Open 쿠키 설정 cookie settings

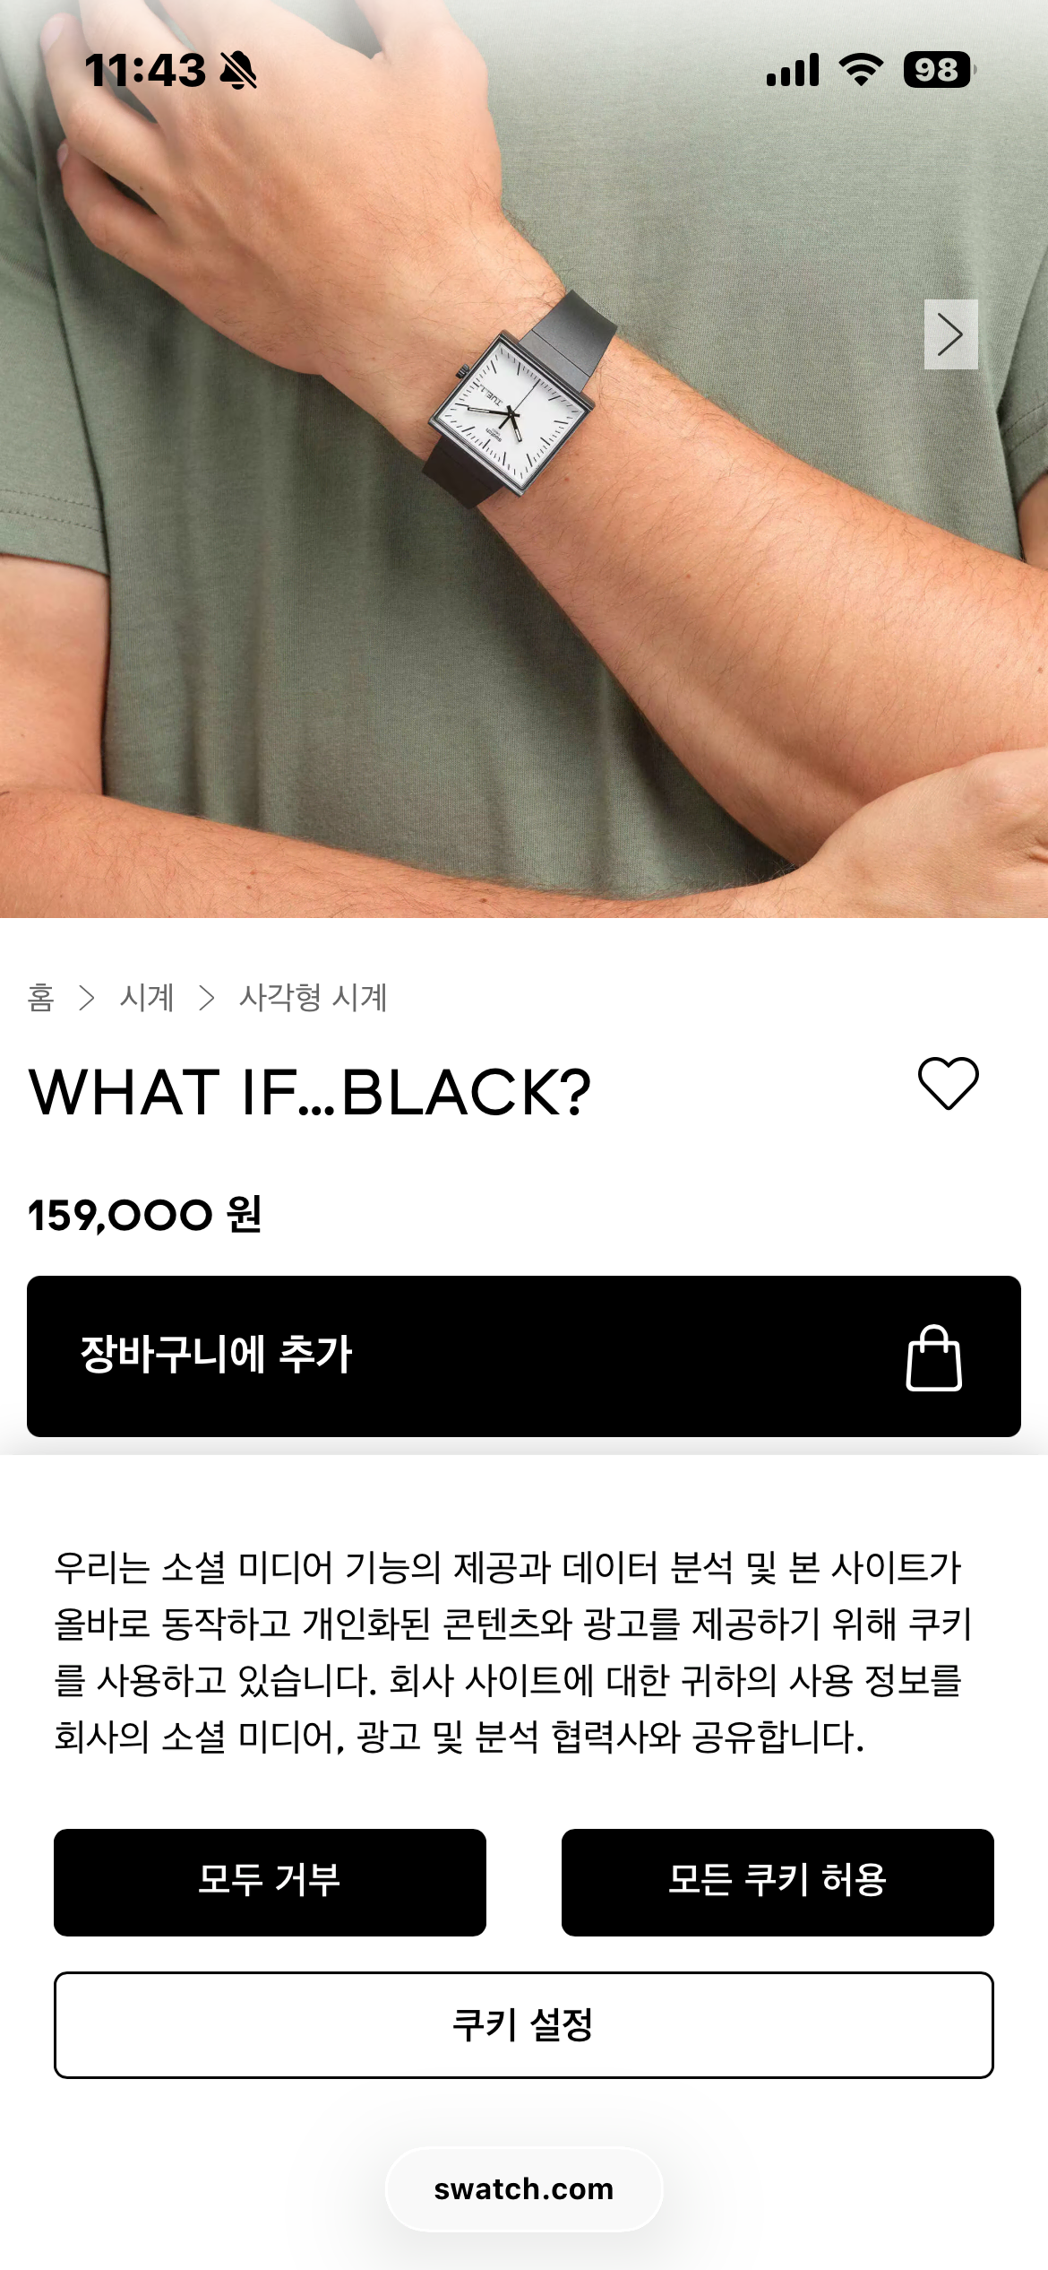(x=524, y=2024)
